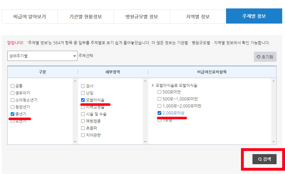Click the 세부영역 column header
Screen dimensions: 285x174
pyautogui.click(x=113, y=72)
